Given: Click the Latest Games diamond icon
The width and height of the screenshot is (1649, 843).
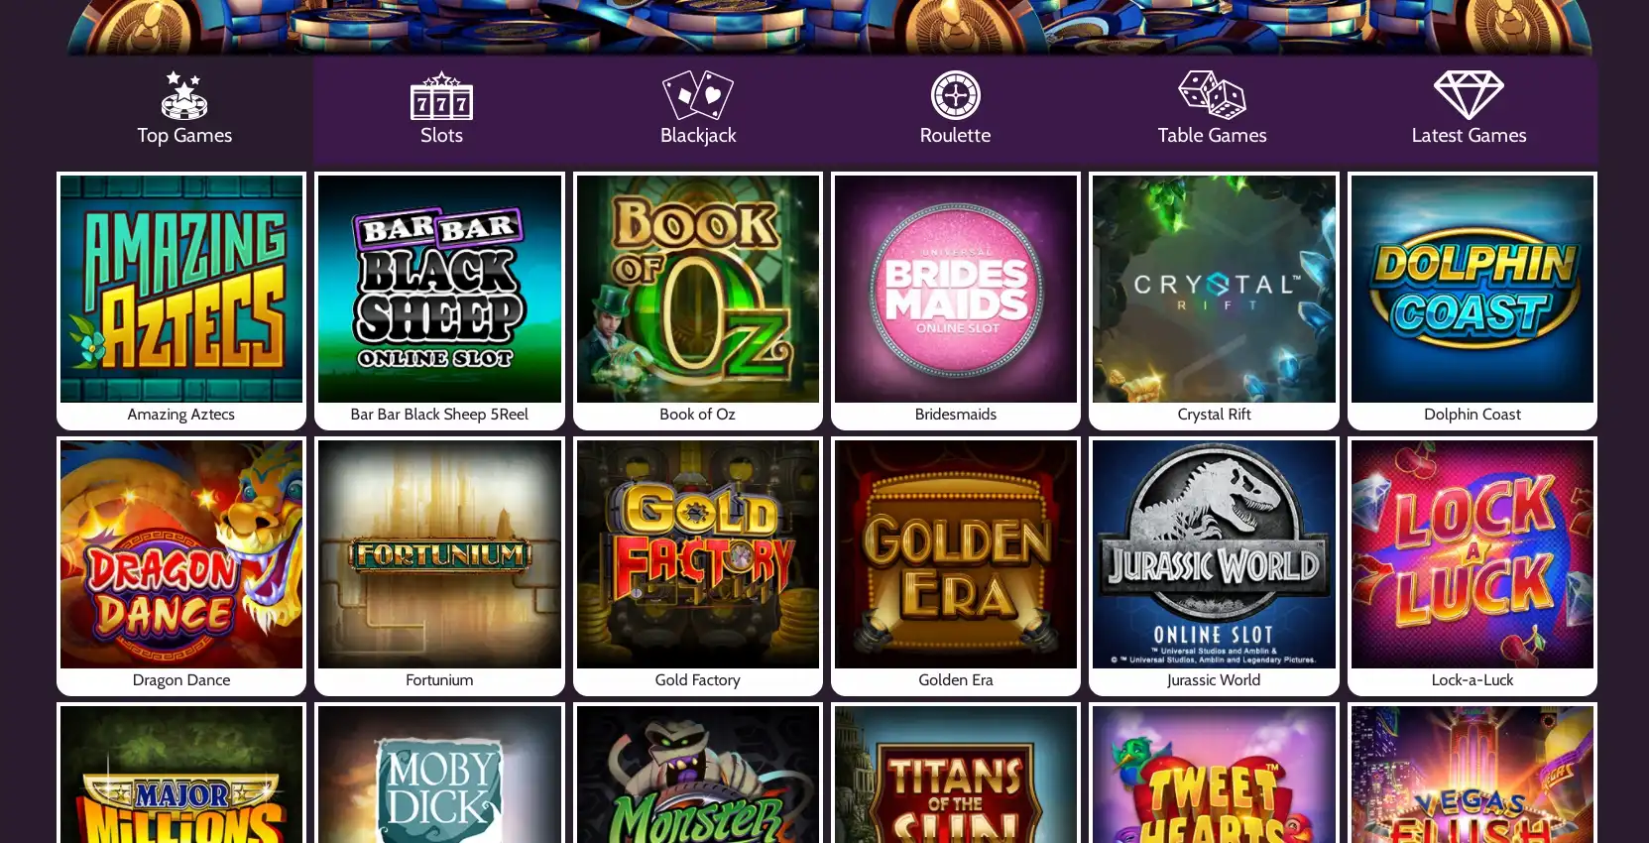Looking at the screenshot, I should pos(1469,95).
